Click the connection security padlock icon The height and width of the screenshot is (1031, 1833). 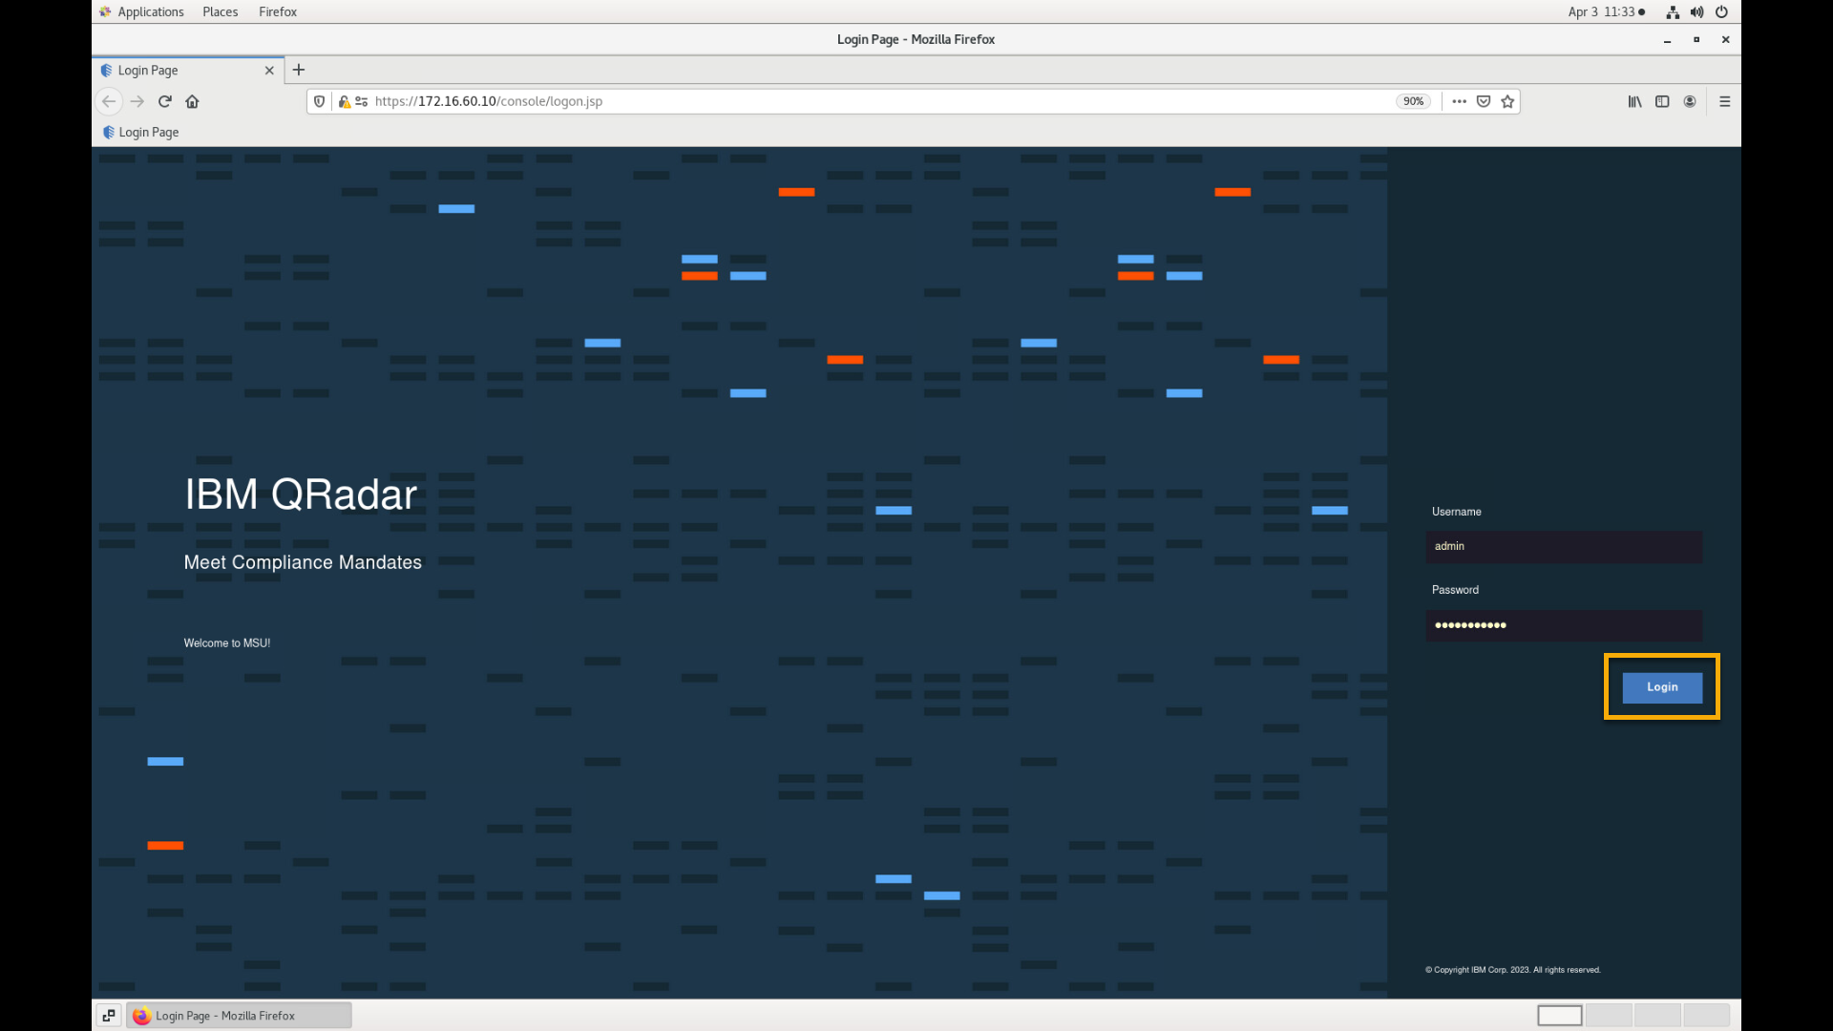344,101
